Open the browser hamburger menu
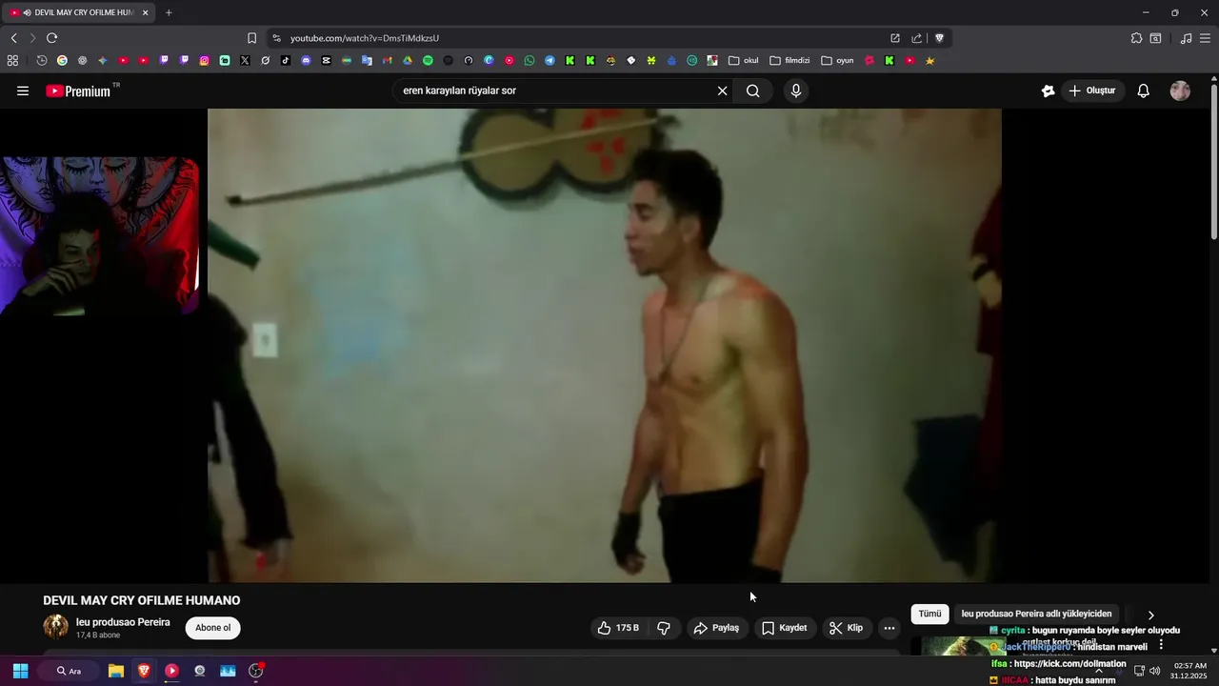Screen dimensions: 1219x686 click(1205, 38)
